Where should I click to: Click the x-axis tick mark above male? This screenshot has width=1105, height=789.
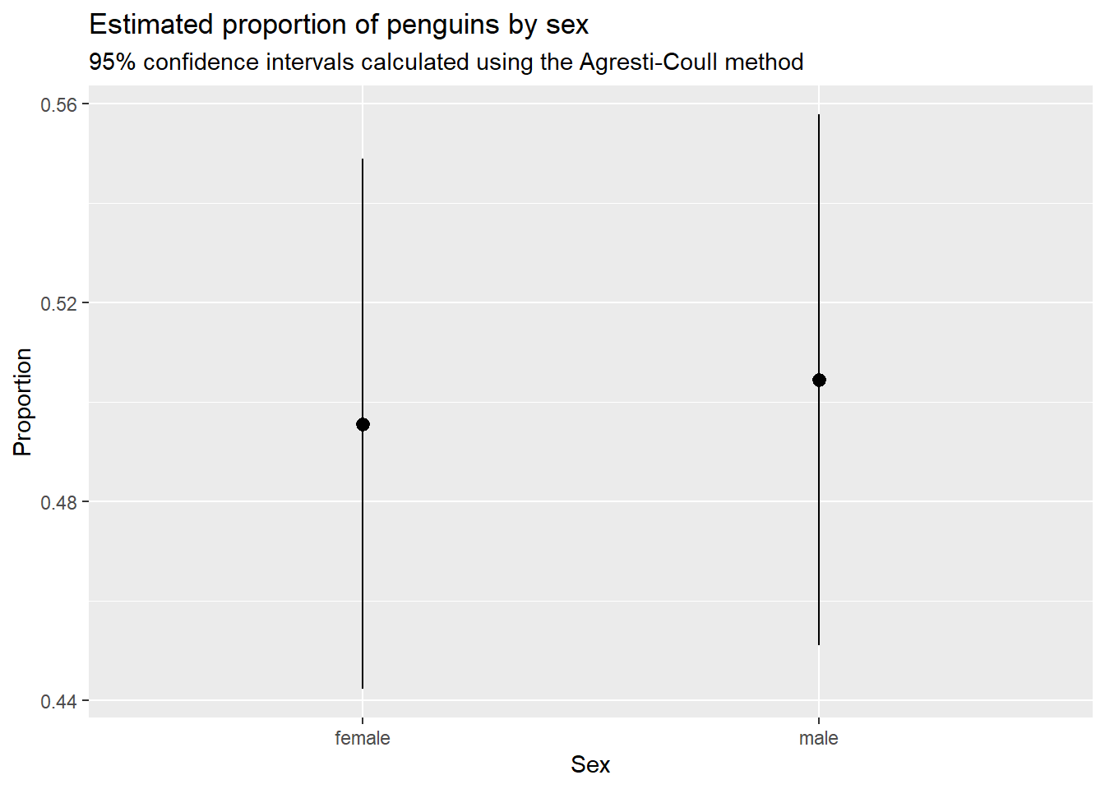[819, 721]
